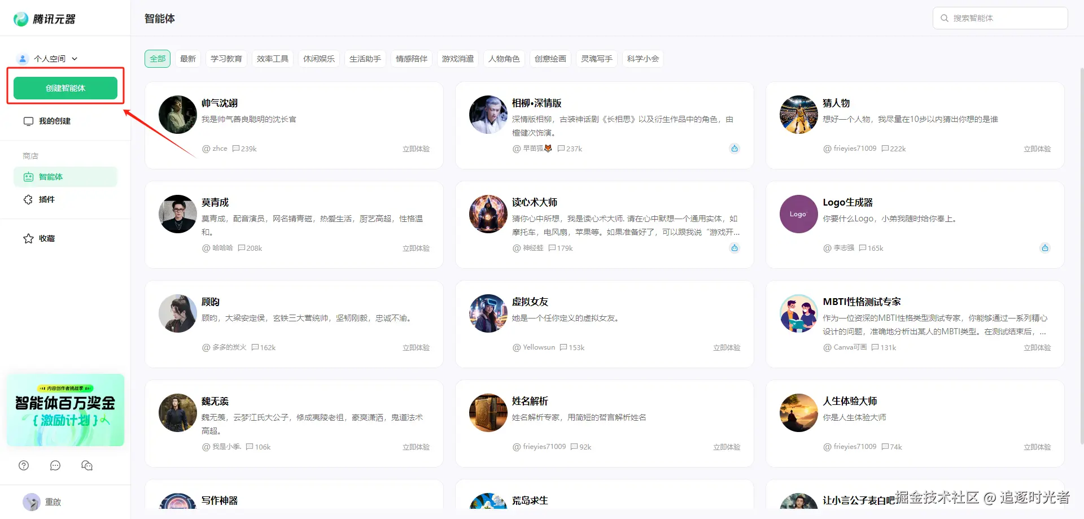Click the Logo生成器 card title
This screenshot has height=519, width=1084.
(x=848, y=202)
